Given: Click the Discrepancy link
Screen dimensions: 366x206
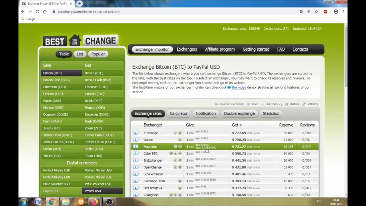Looking at the screenshot, I should [274, 104].
